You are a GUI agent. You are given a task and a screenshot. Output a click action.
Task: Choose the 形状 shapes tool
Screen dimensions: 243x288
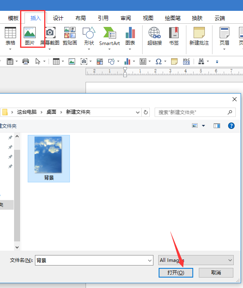pyautogui.click(x=89, y=37)
